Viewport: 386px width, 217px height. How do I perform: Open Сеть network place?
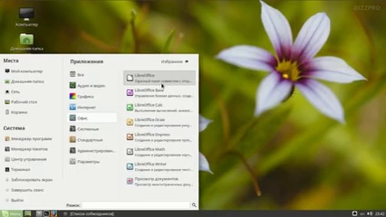[12, 92]
